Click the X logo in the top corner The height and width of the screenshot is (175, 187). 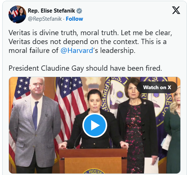point(176,10)
